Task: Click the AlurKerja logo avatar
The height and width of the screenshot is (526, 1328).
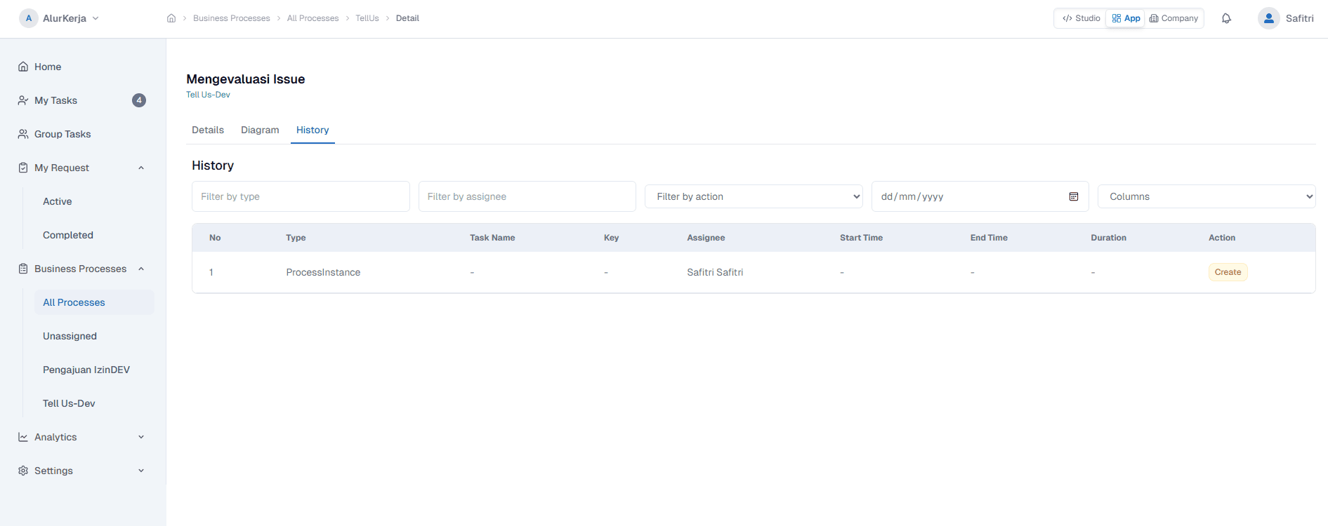Action: click(x=29, y=18)
